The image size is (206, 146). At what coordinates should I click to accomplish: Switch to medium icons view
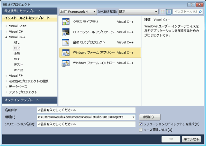coord(169,12)
